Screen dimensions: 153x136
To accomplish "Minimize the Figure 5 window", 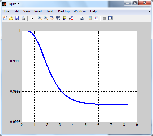I will (127, 3).
